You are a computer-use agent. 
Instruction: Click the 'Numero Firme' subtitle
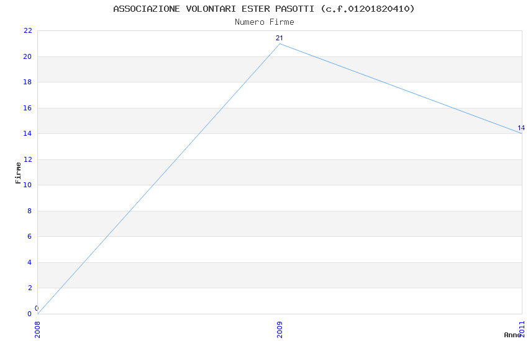[265, 22]
